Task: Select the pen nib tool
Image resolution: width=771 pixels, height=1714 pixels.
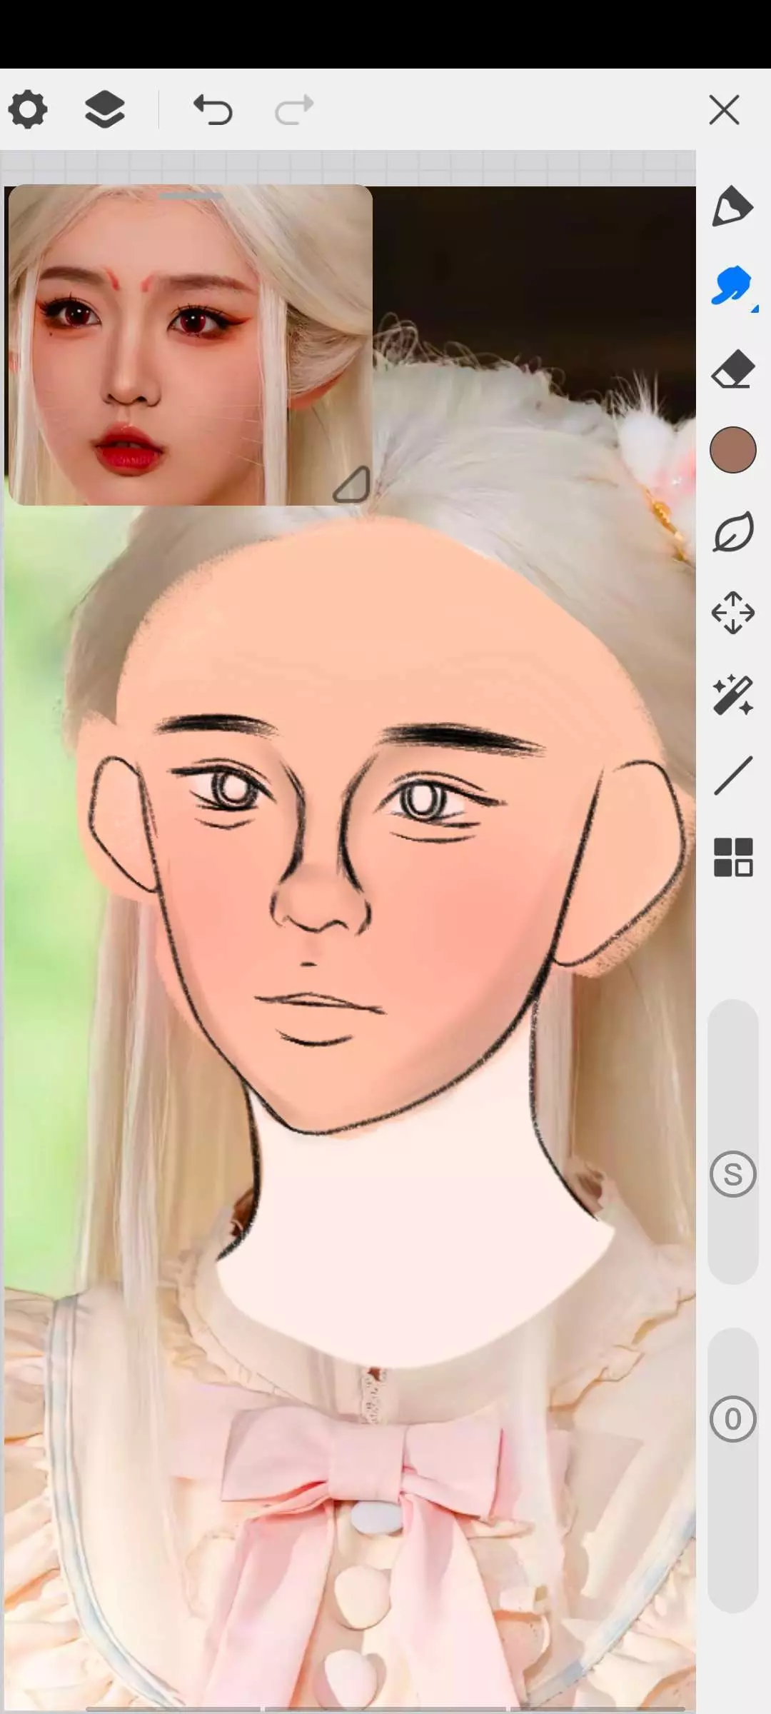Action: tap(732, 206)
